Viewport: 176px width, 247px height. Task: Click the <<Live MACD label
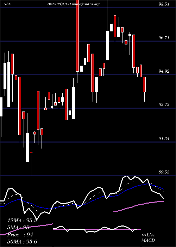148,237
